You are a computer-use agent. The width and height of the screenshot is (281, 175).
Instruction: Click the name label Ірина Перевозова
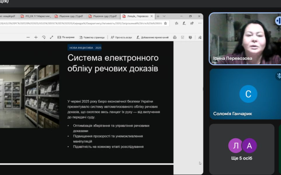233,58
